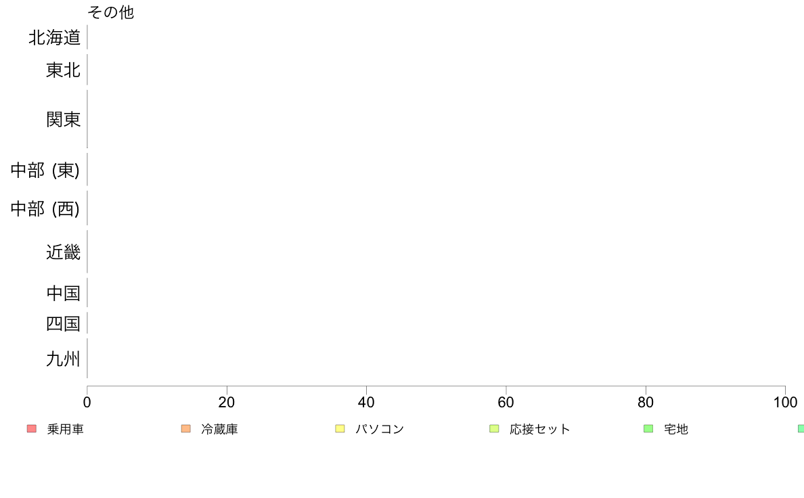Select the 冷蔵庫 legend label
Screen dimensions: 804x498
pyautogui.click(x=219, y=429)
